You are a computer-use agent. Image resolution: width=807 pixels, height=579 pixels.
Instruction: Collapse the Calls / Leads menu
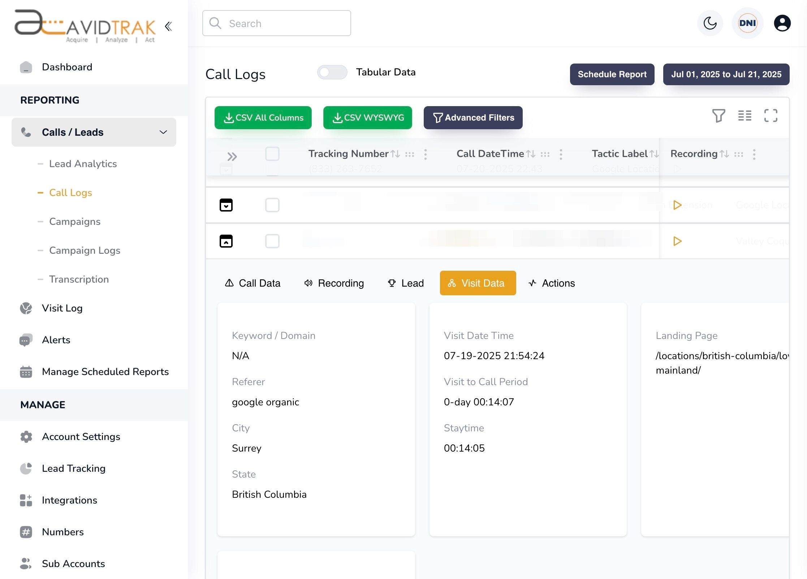tap(163, 132)
